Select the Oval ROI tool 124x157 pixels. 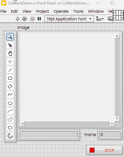[x=10, y=128]
